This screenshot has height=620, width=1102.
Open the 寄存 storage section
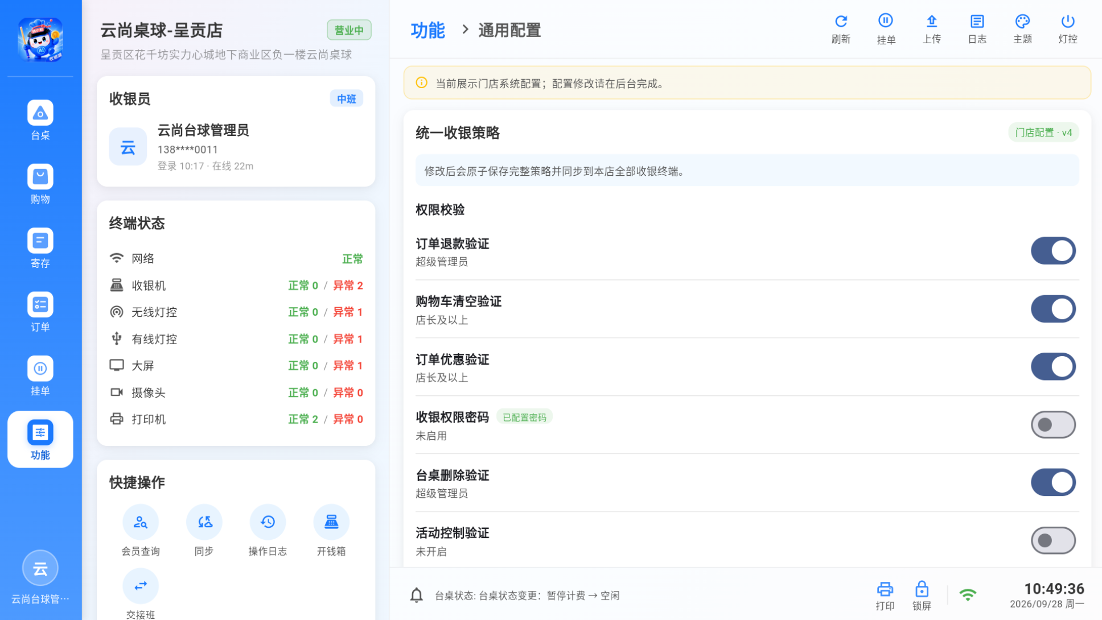tap(40, 248)
